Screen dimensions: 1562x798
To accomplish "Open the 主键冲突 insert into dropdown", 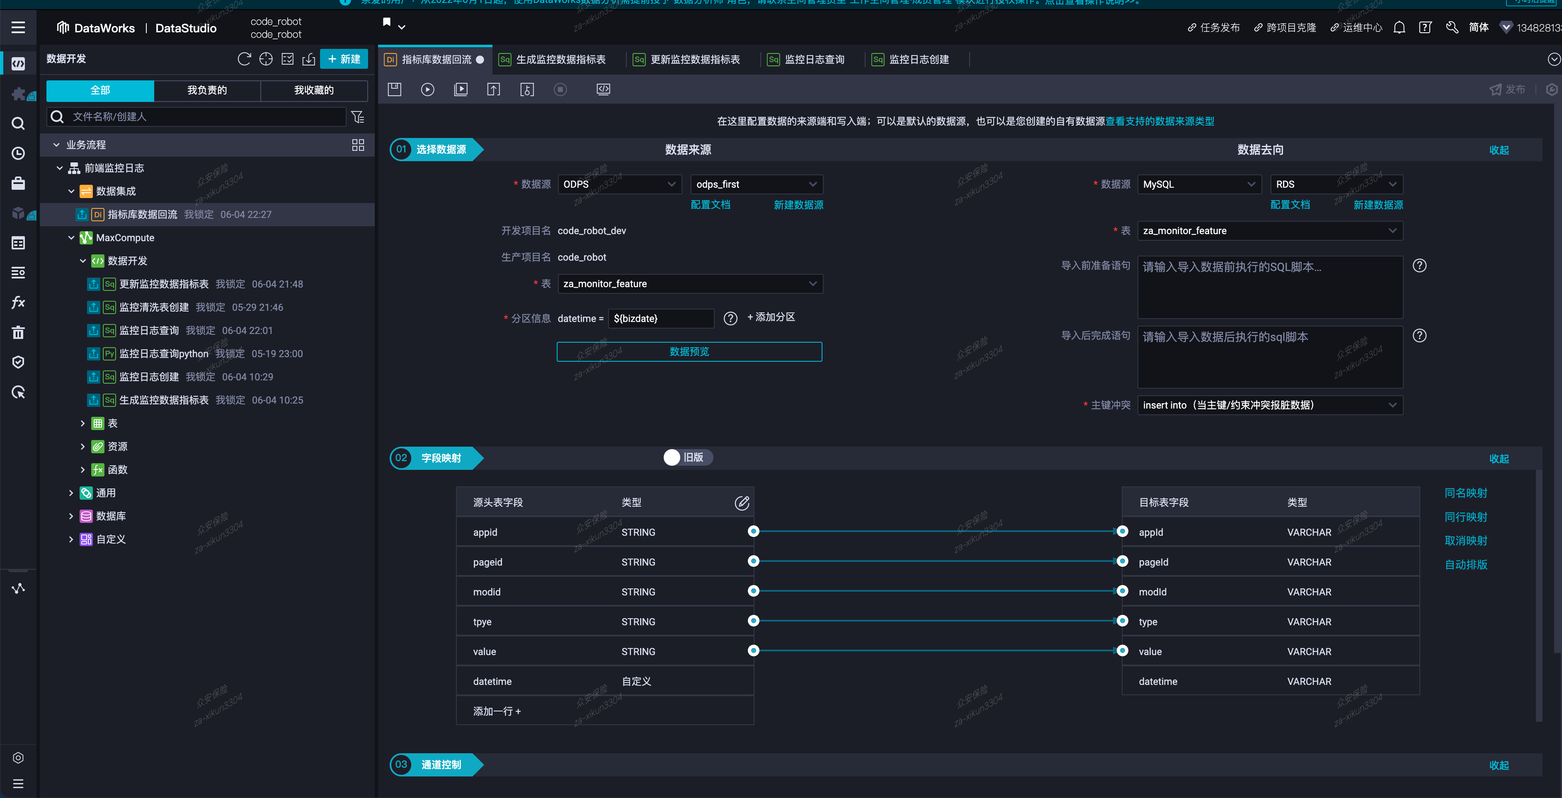I will (x=1270, y=405).
